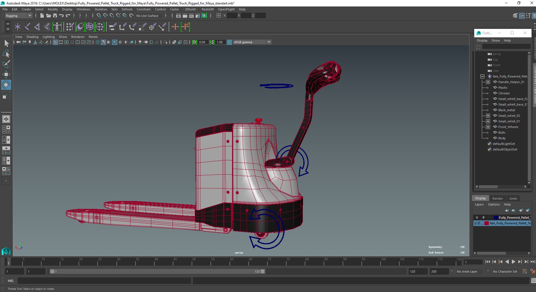Toggle visibility V of Fully_Powered_Pallet layer
536x292 pixels.
click(477, 218)
